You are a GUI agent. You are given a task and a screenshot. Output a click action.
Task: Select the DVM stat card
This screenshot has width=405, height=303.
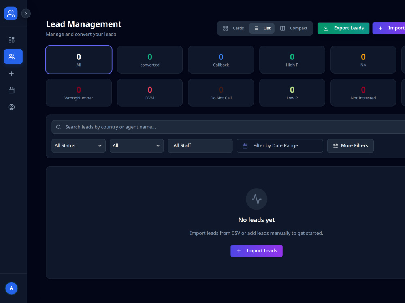(150, 93)
